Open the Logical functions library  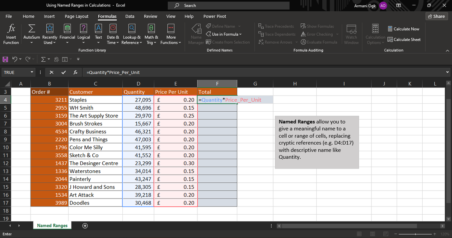coord(84,35)
